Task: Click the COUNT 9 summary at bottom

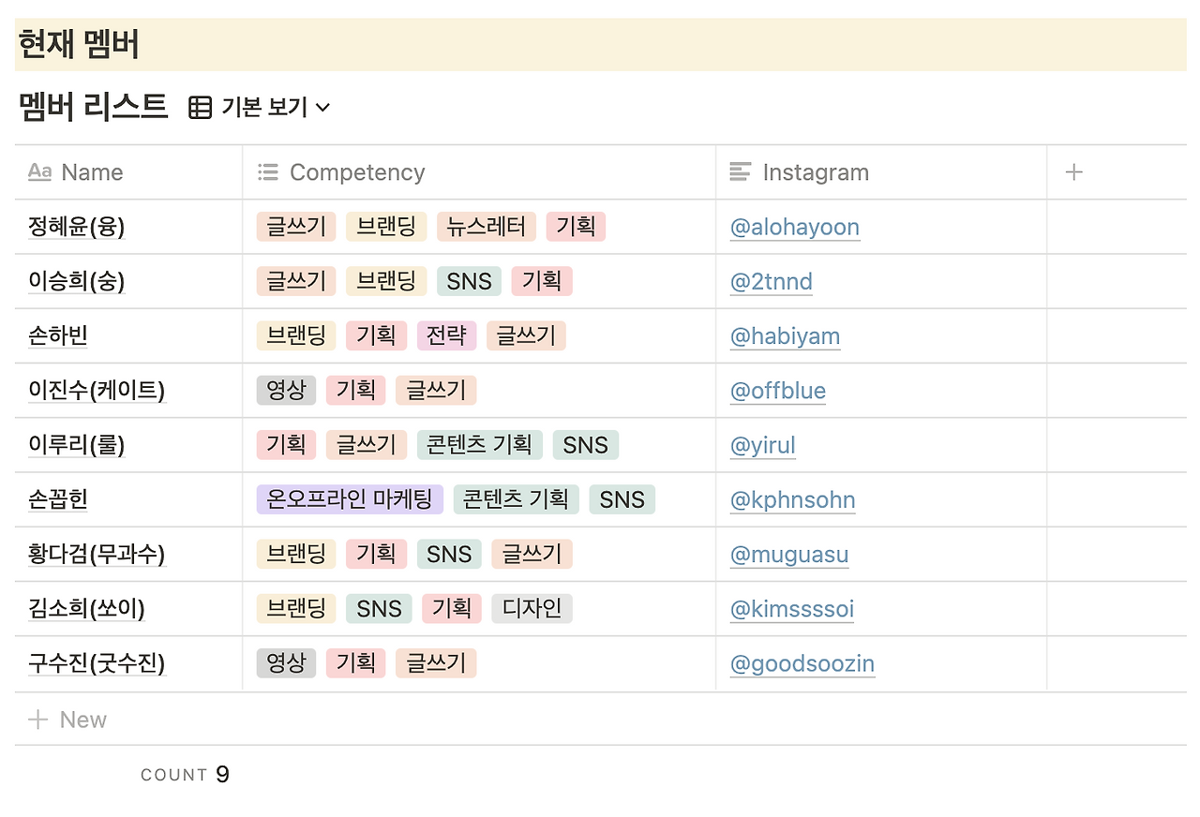Action: click(x=185, y=775)
